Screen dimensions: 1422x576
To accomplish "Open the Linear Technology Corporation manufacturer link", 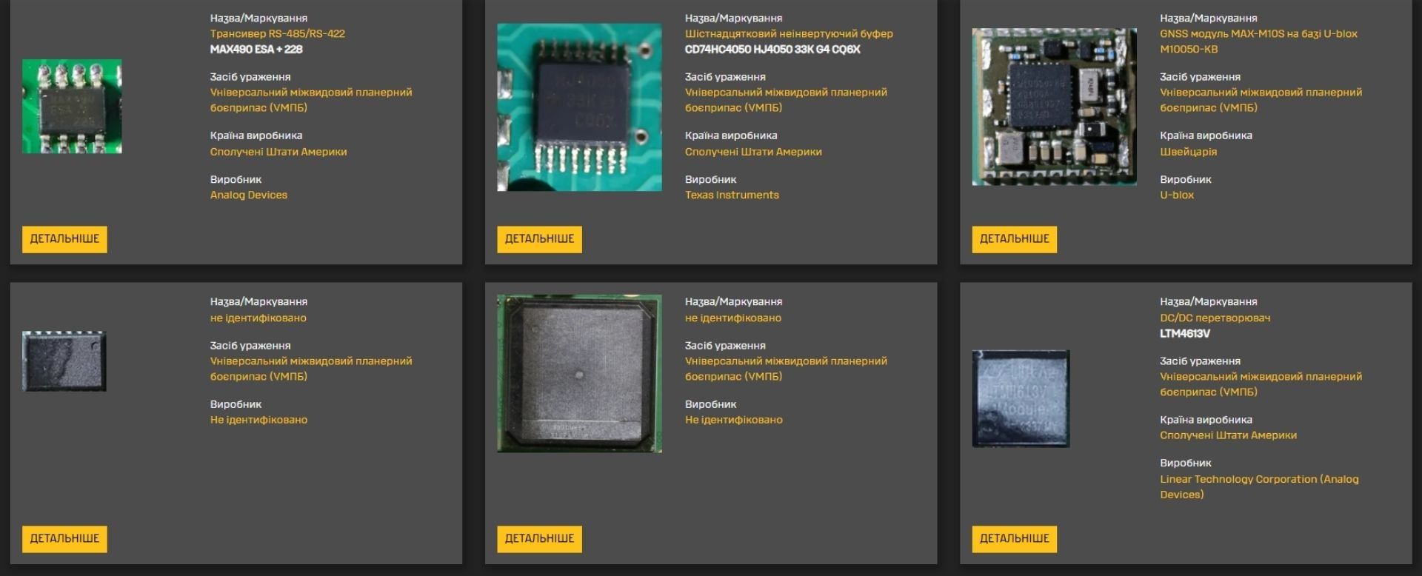I will 1258,480.
